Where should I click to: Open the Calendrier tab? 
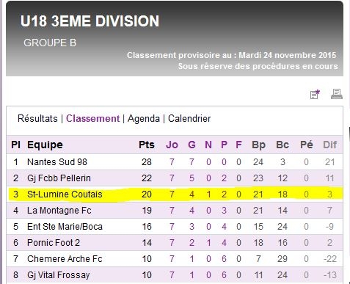coord(189,118)
